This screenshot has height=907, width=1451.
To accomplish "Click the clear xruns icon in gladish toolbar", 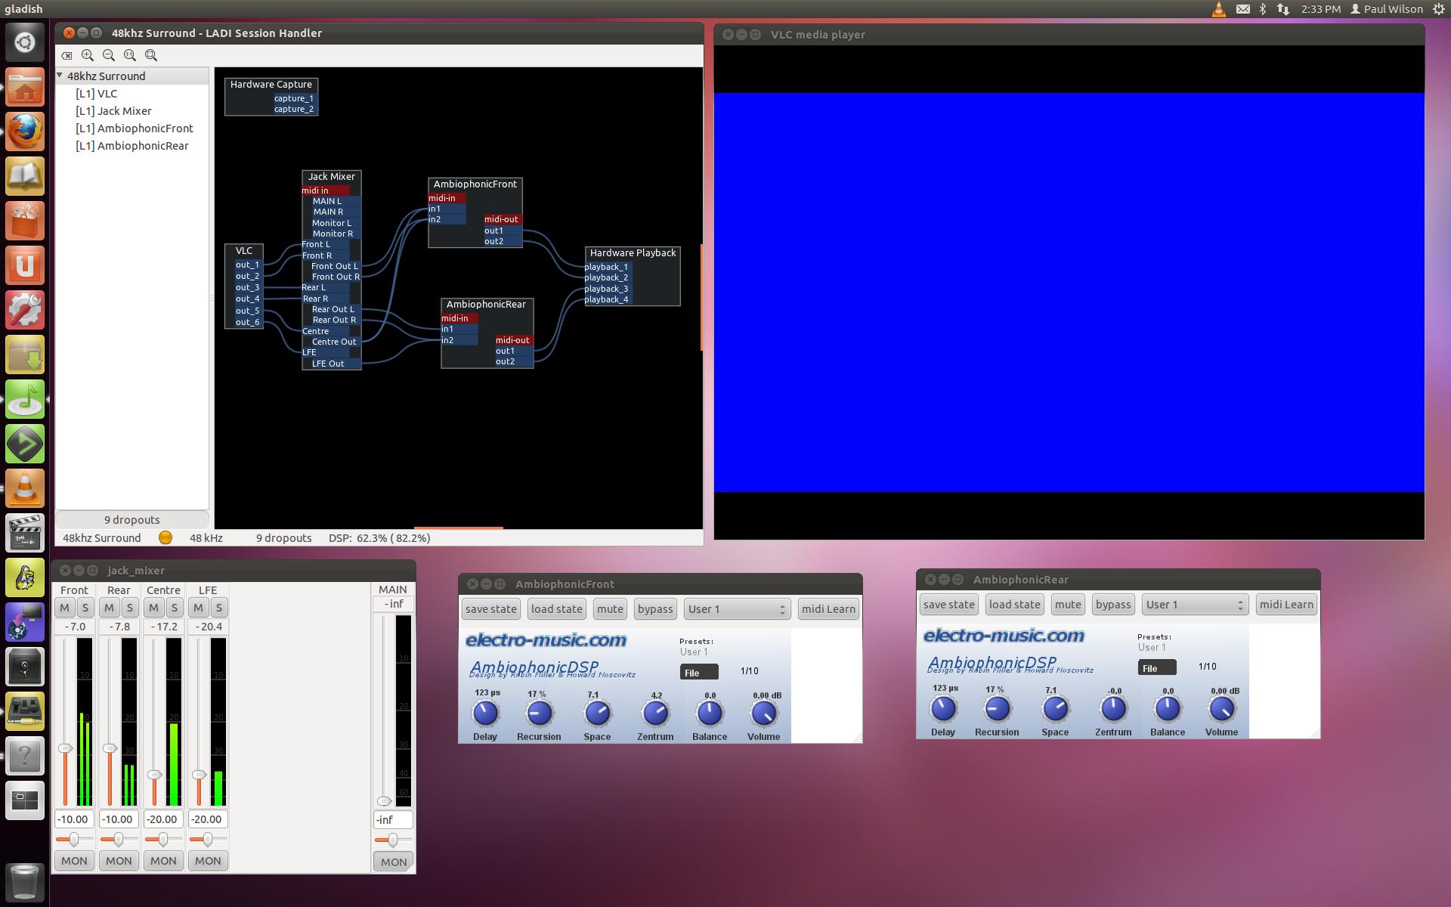I will coord(67,55).
